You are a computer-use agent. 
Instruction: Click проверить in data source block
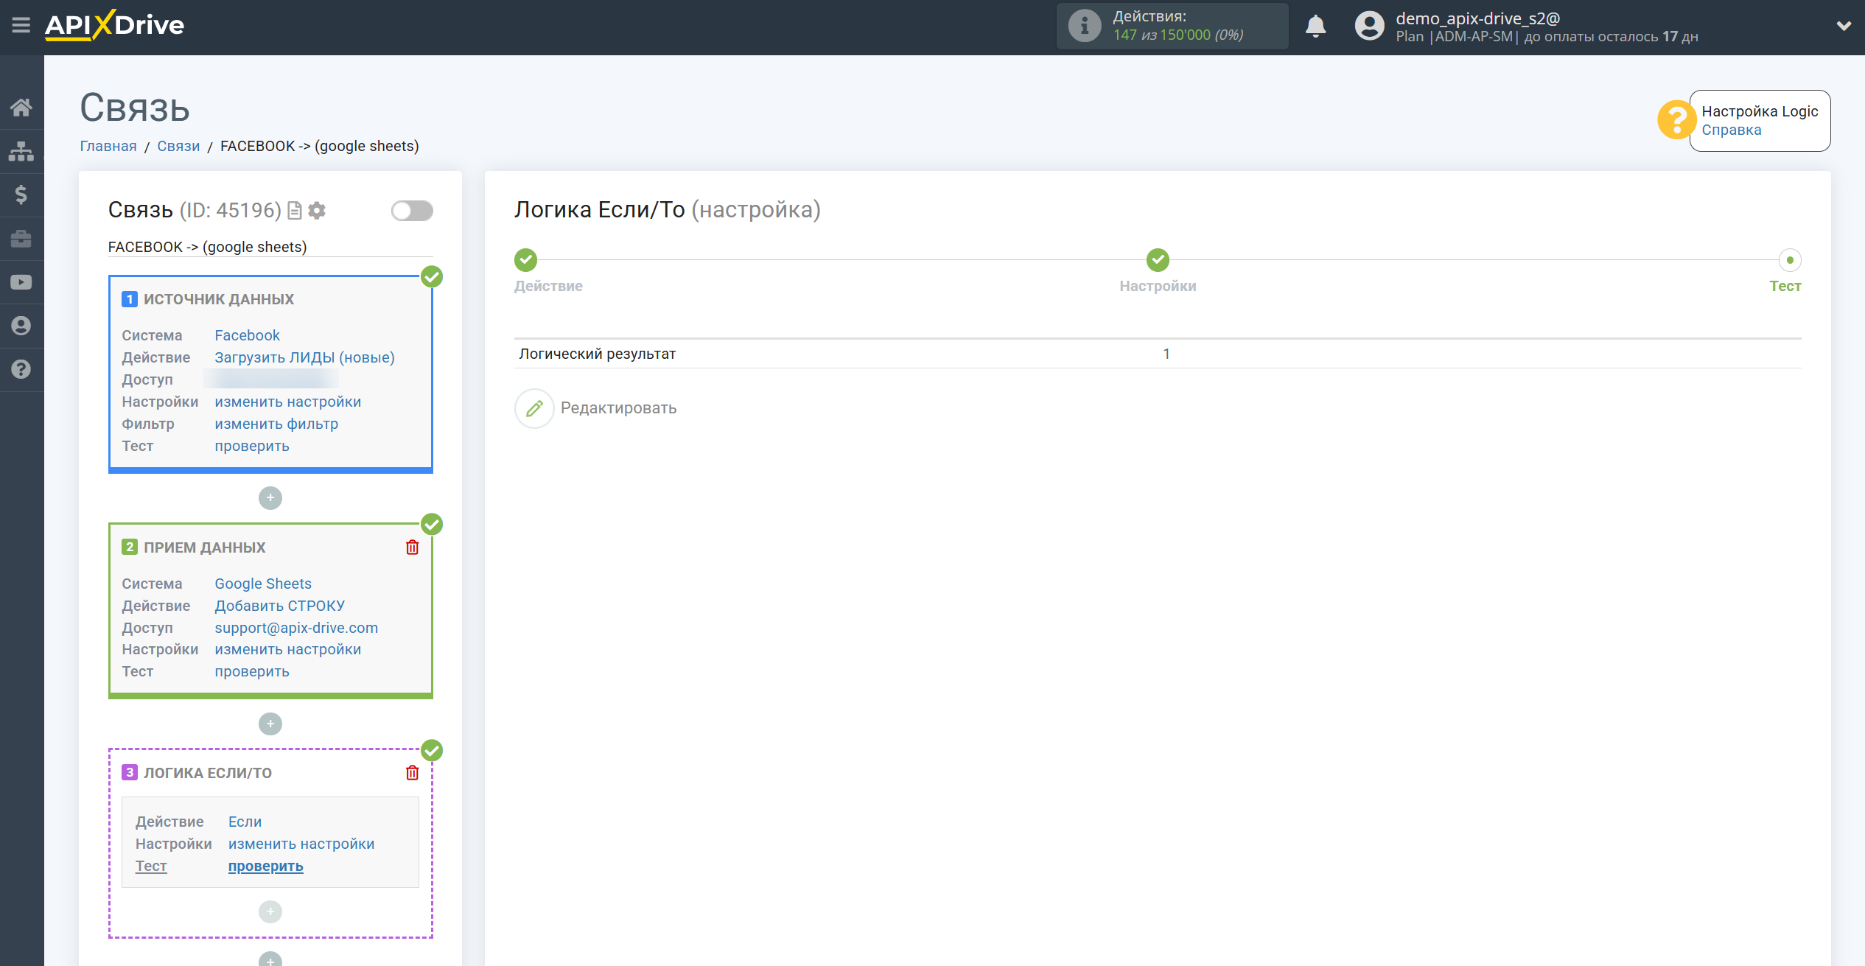[252, 446]
